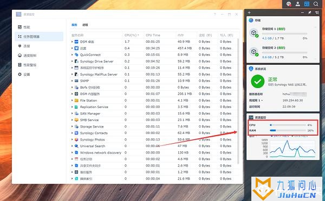The width and height of the screenshot is (325, 201).
Task: Expand the Storage Service row
Action: pos(72,126)
